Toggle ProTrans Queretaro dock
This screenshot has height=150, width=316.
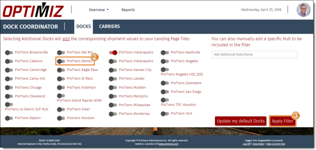(x=165, y=83)
